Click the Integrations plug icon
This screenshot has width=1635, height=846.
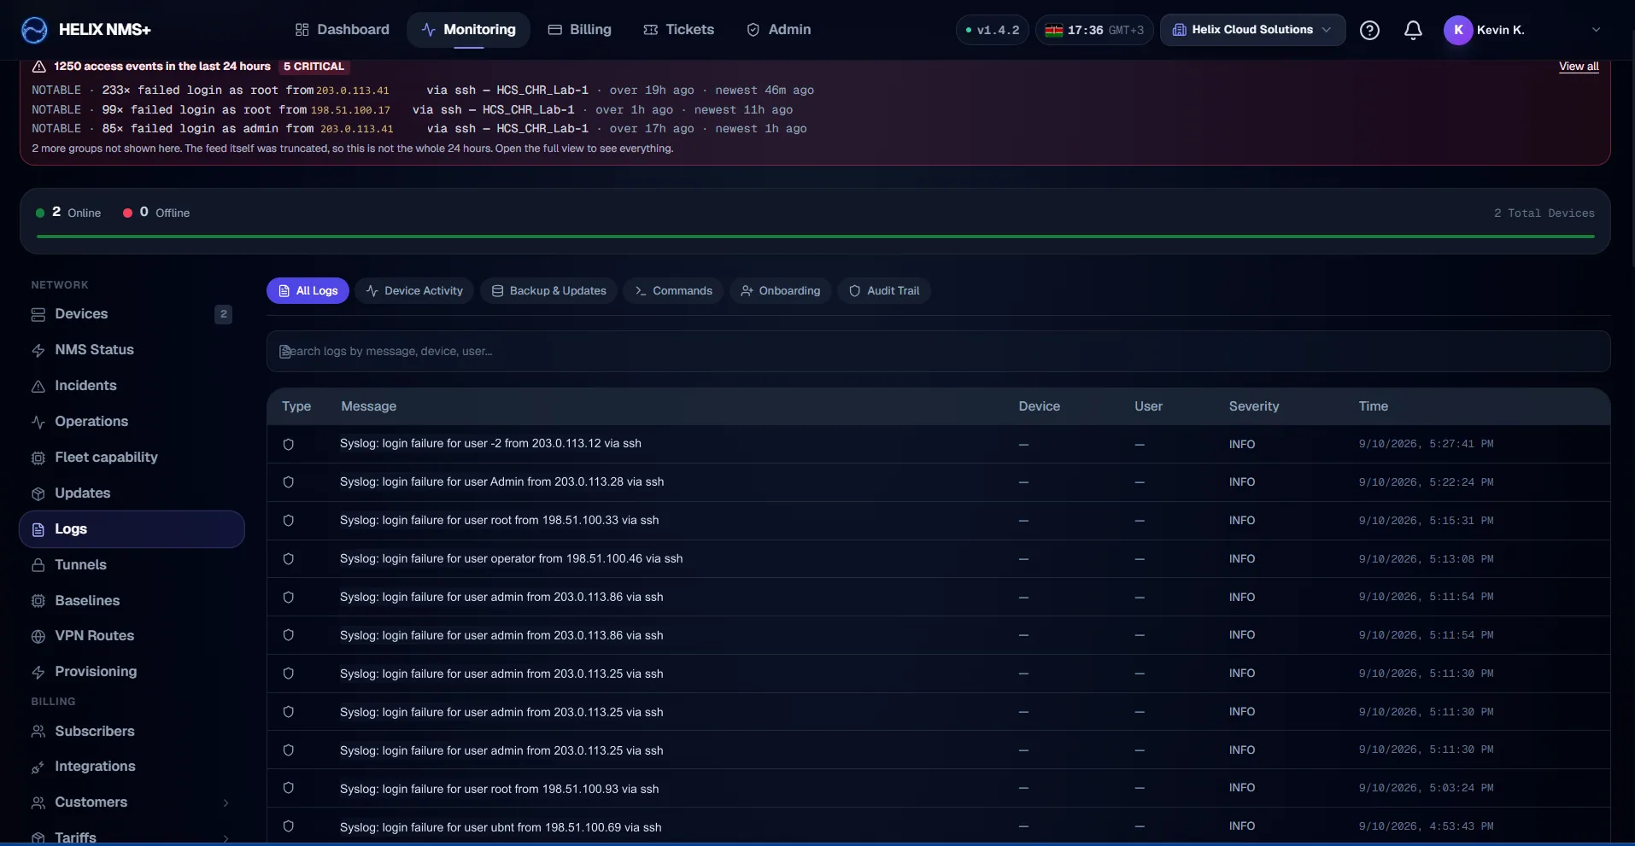coord(38,767)
